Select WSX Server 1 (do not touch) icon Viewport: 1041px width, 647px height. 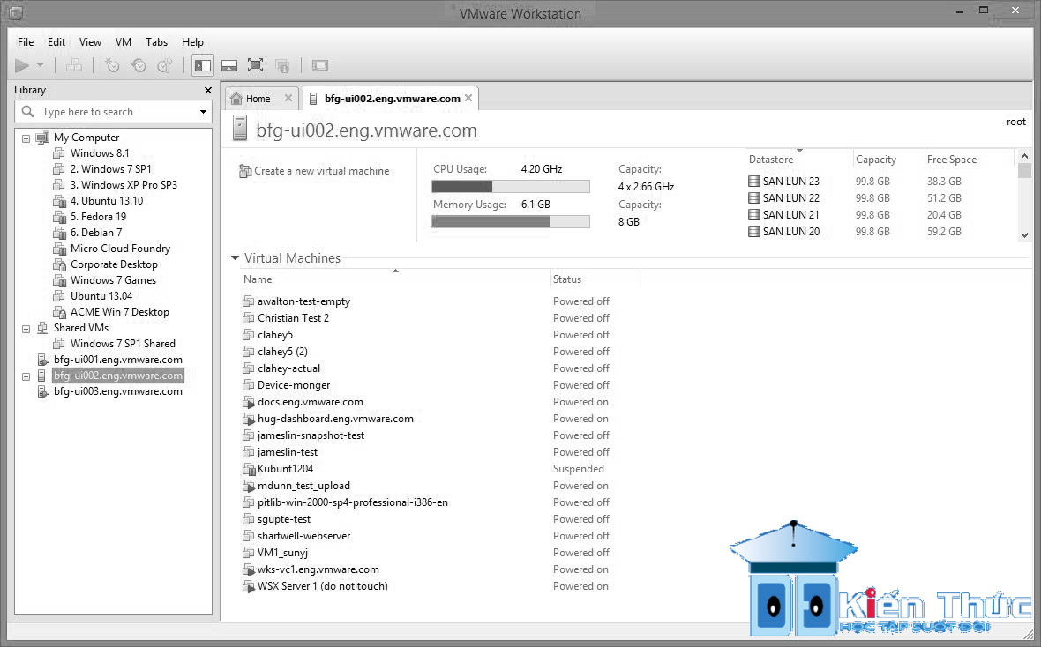[248, 586]
